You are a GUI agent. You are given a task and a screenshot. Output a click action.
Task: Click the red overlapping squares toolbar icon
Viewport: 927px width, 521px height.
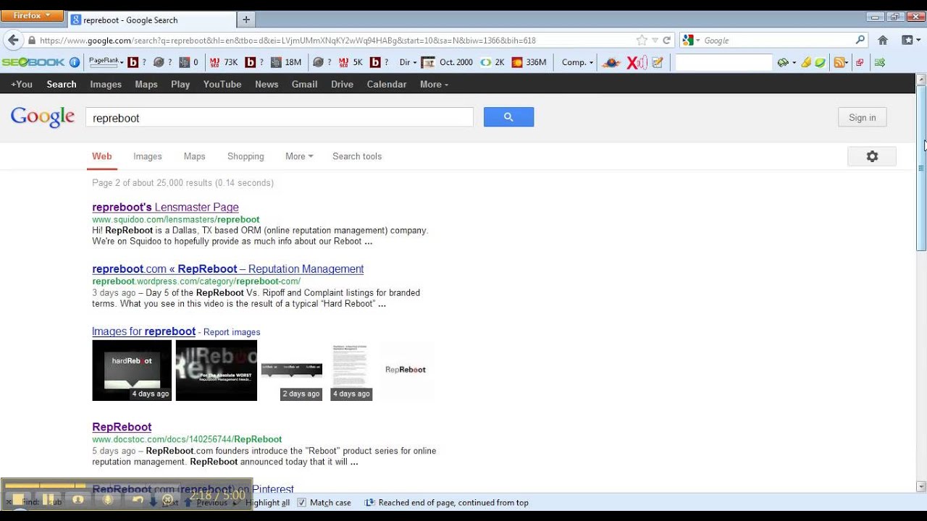pyautogui.click(x=860, y=62)
